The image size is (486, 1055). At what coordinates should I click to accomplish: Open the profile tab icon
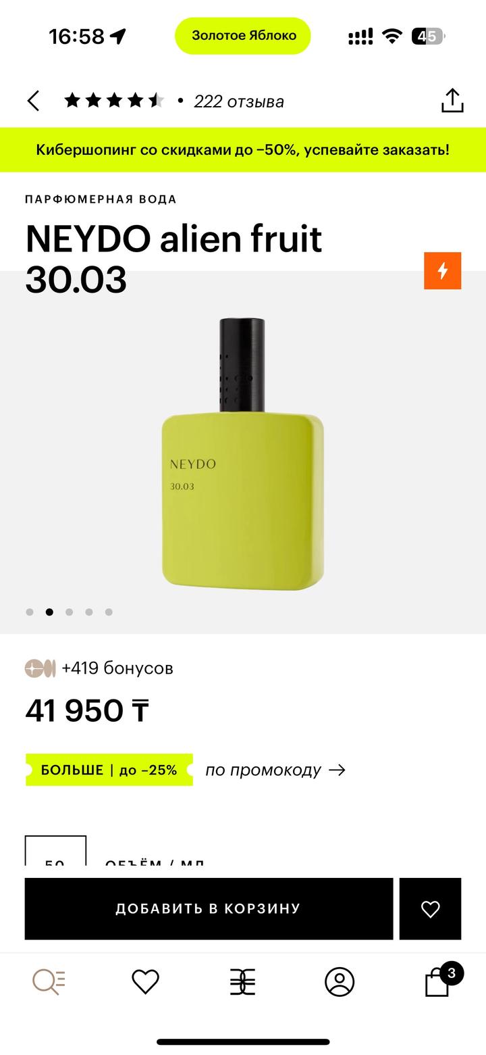[340, 981]
